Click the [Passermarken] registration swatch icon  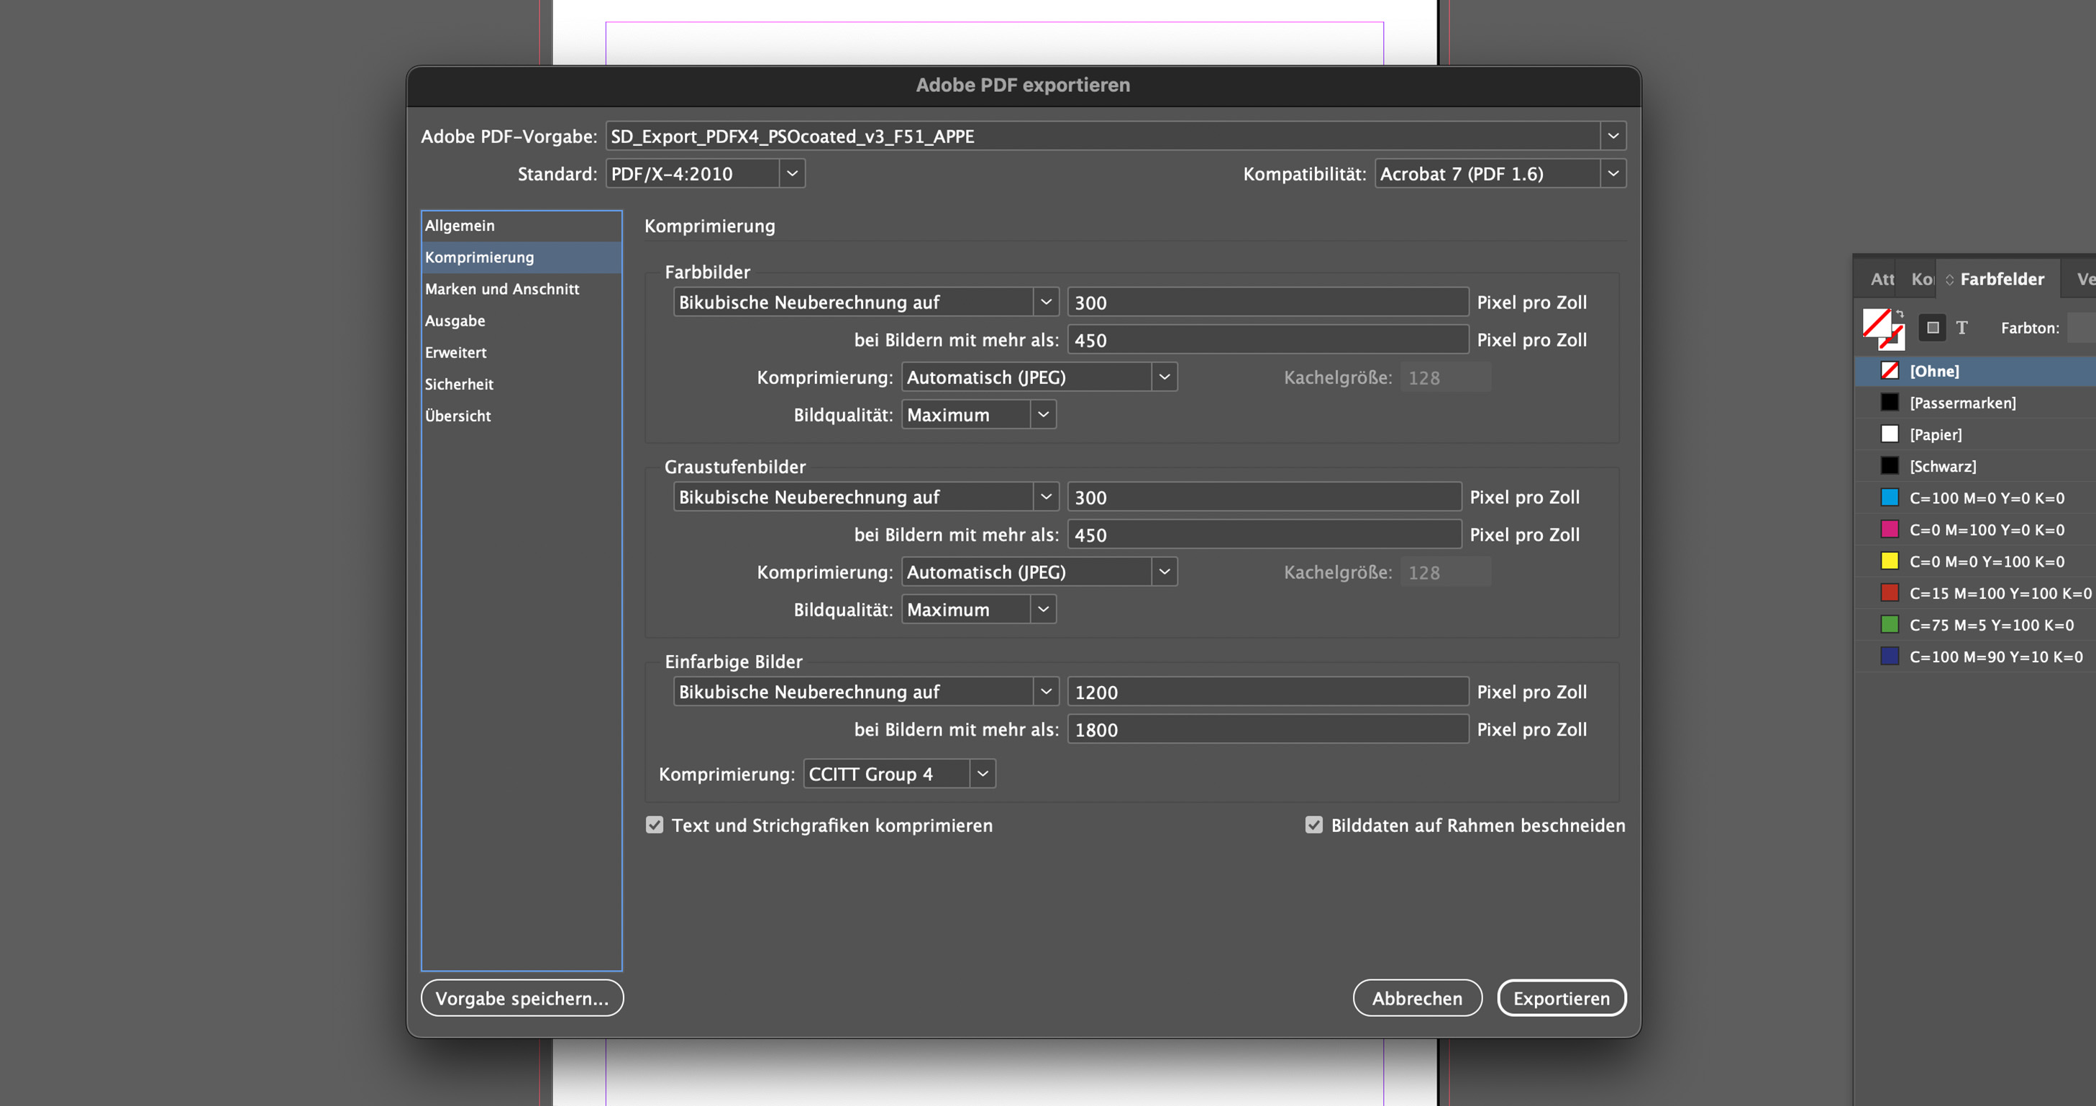(x=1890, y=403)
